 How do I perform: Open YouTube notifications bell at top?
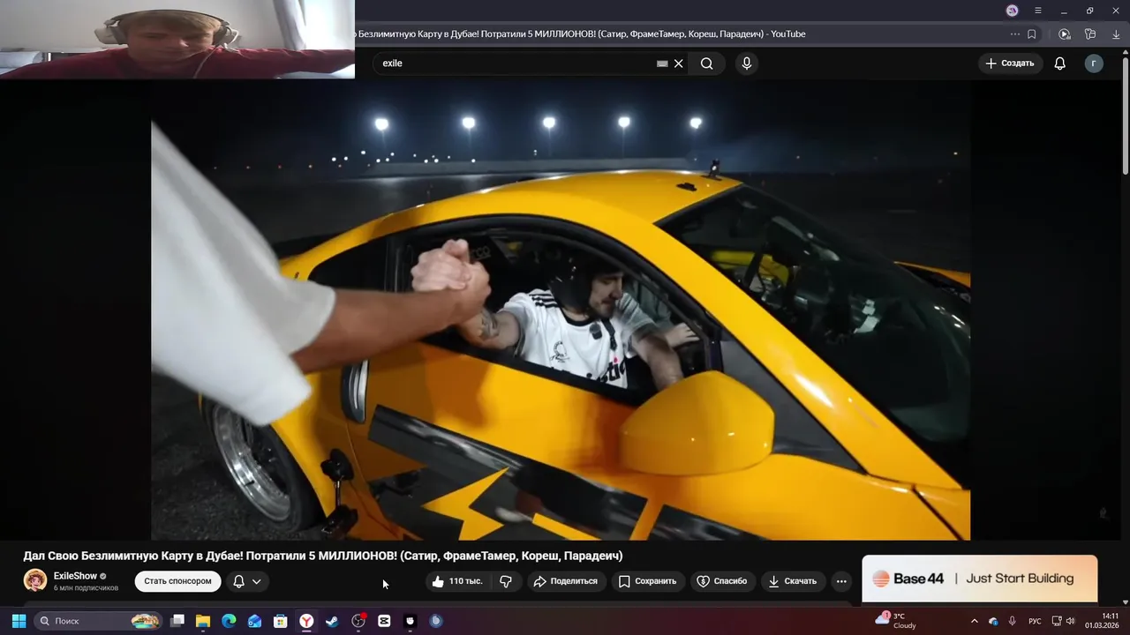point(1060,63)
